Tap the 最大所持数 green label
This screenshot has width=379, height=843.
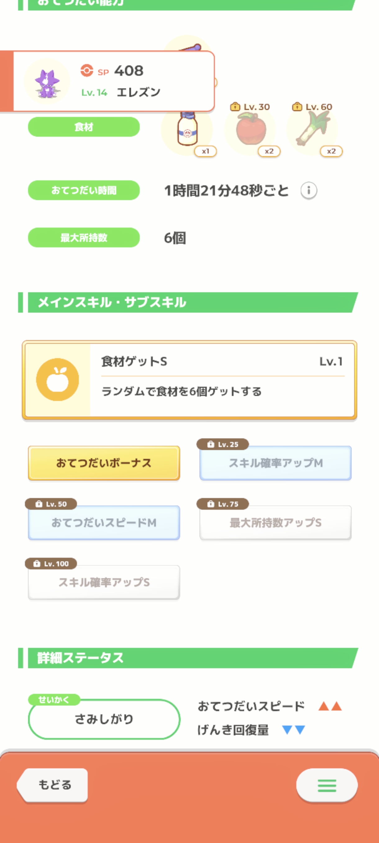[84, 237]
